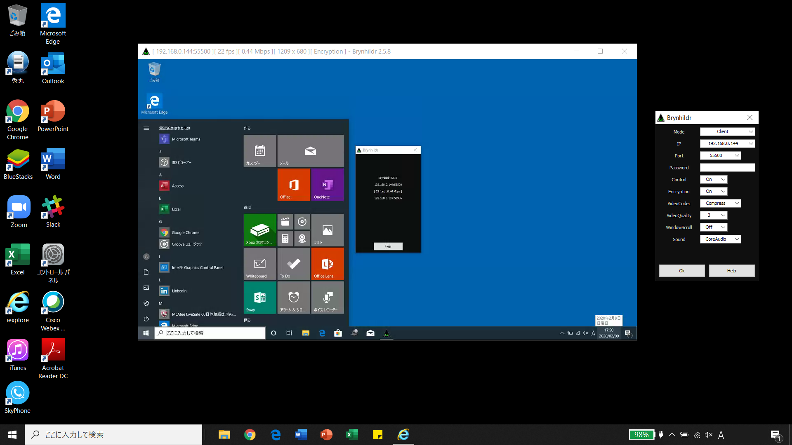Open the Port dropdown showing 55500

pos(720,155)
